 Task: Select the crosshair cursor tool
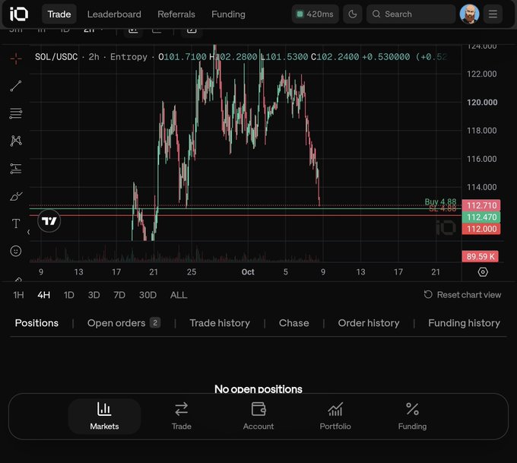coord(16,59)
